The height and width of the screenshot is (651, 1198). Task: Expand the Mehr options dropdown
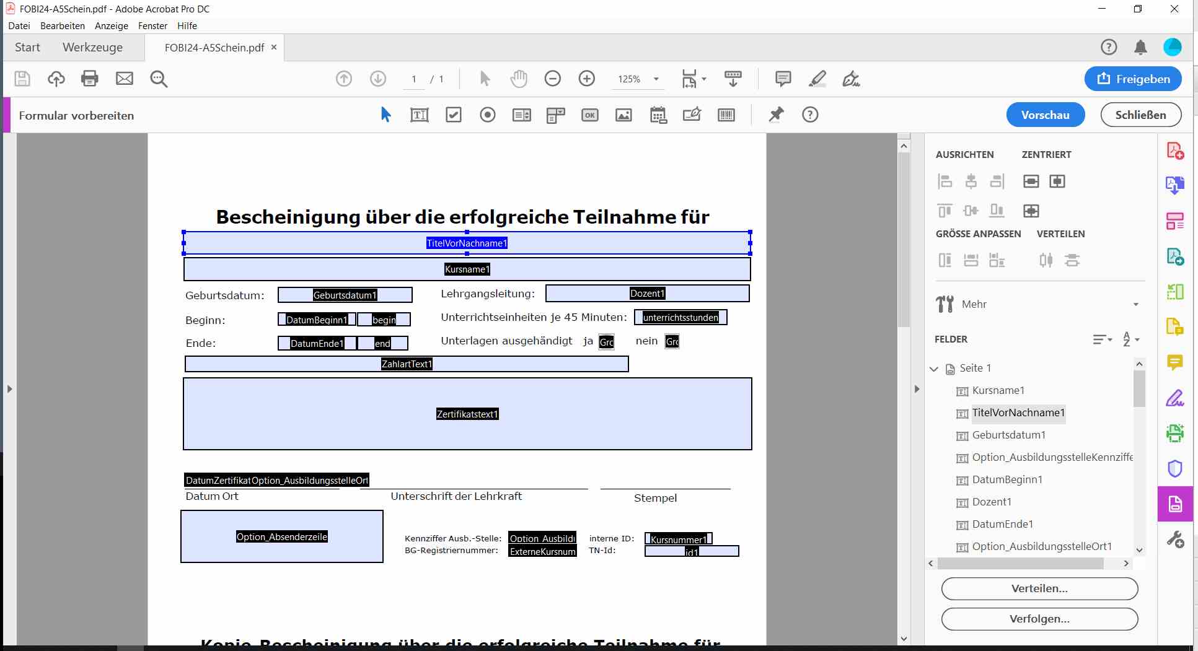pyautogui.click(x=1135, y=304)
